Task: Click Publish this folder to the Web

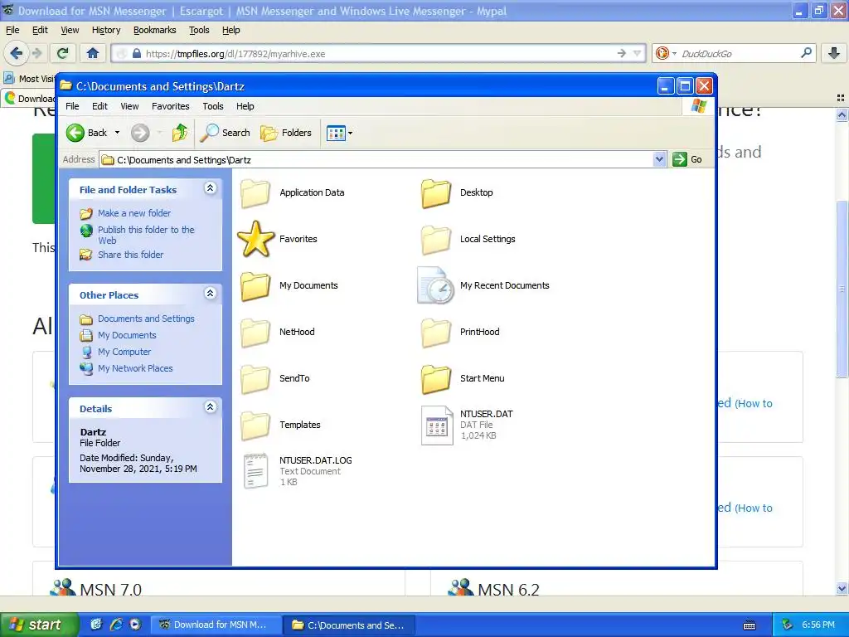Action: [x=146, y=235]
